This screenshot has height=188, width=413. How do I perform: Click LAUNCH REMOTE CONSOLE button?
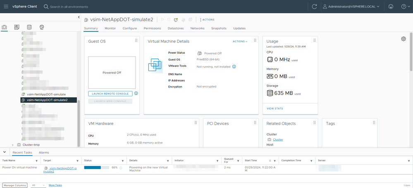coord(110,94)
